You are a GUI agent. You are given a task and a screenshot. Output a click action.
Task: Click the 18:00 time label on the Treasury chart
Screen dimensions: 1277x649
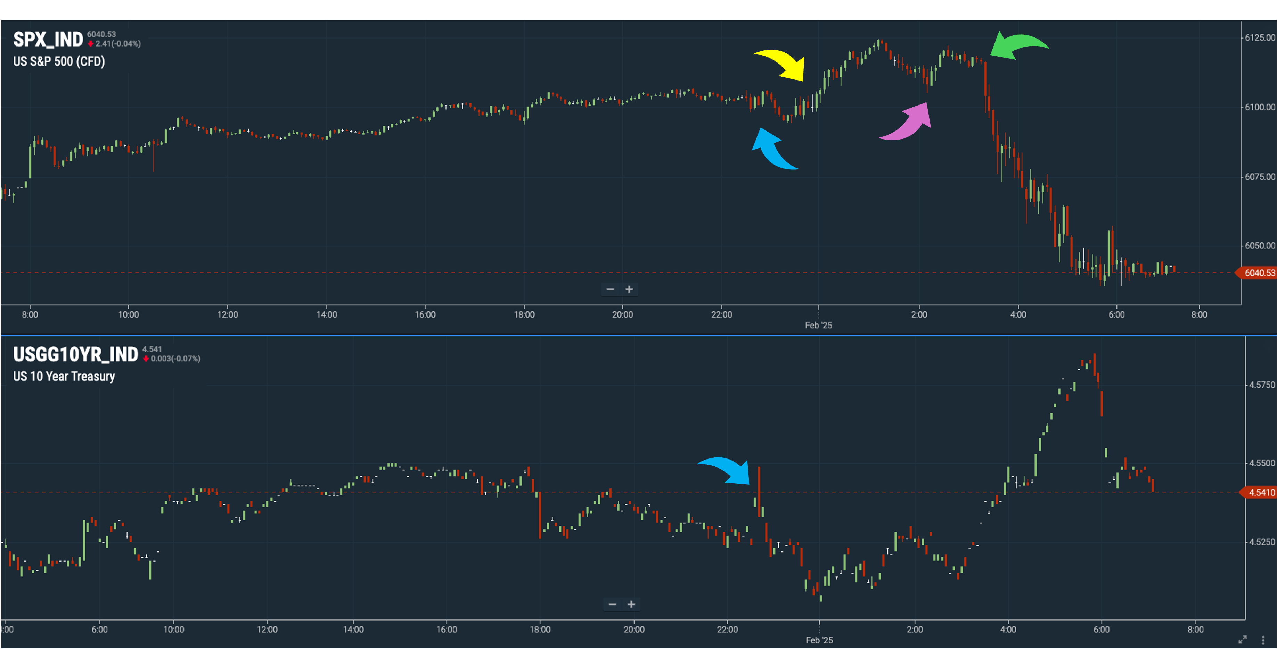pyautogui.click(x=540, y=629)
